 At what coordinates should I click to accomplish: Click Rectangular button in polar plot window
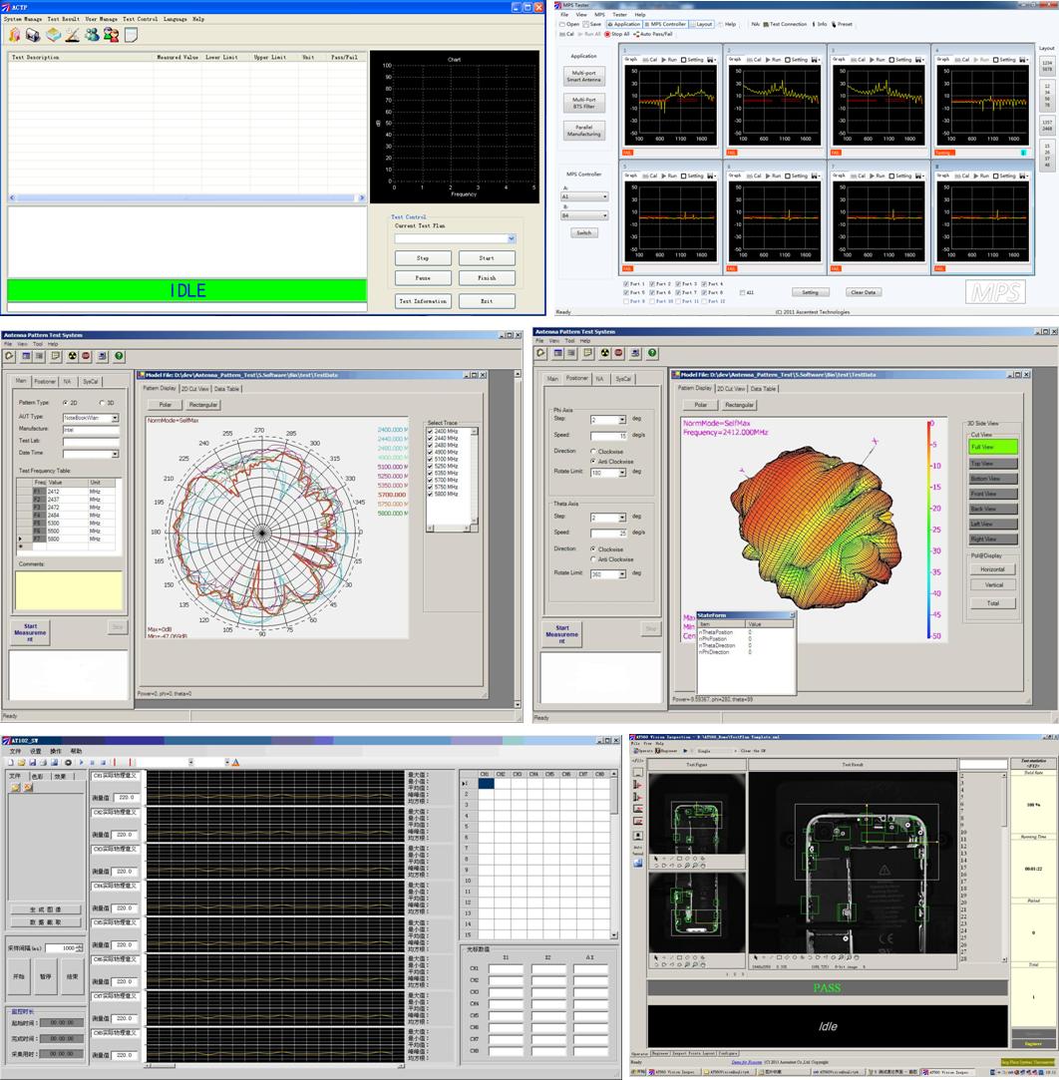point(202,405)
